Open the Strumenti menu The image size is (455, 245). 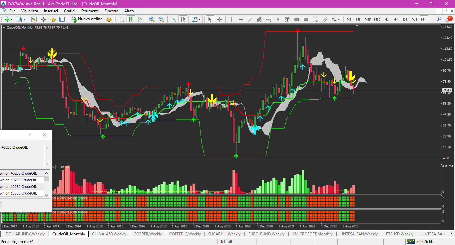tap(90, 11)
